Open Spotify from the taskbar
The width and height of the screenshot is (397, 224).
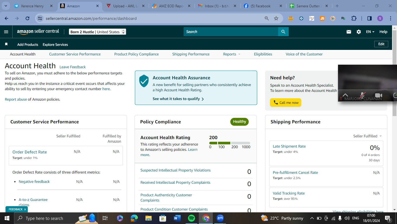191,218
